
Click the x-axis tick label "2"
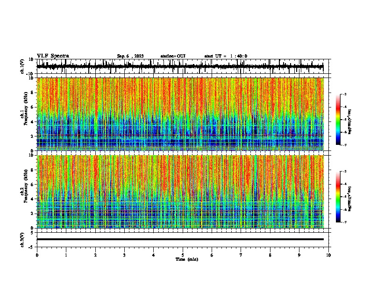coord(95,255)
